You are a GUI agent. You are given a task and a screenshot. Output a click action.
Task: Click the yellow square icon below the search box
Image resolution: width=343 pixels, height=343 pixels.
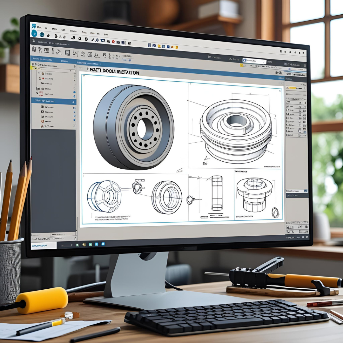point(242,65)
